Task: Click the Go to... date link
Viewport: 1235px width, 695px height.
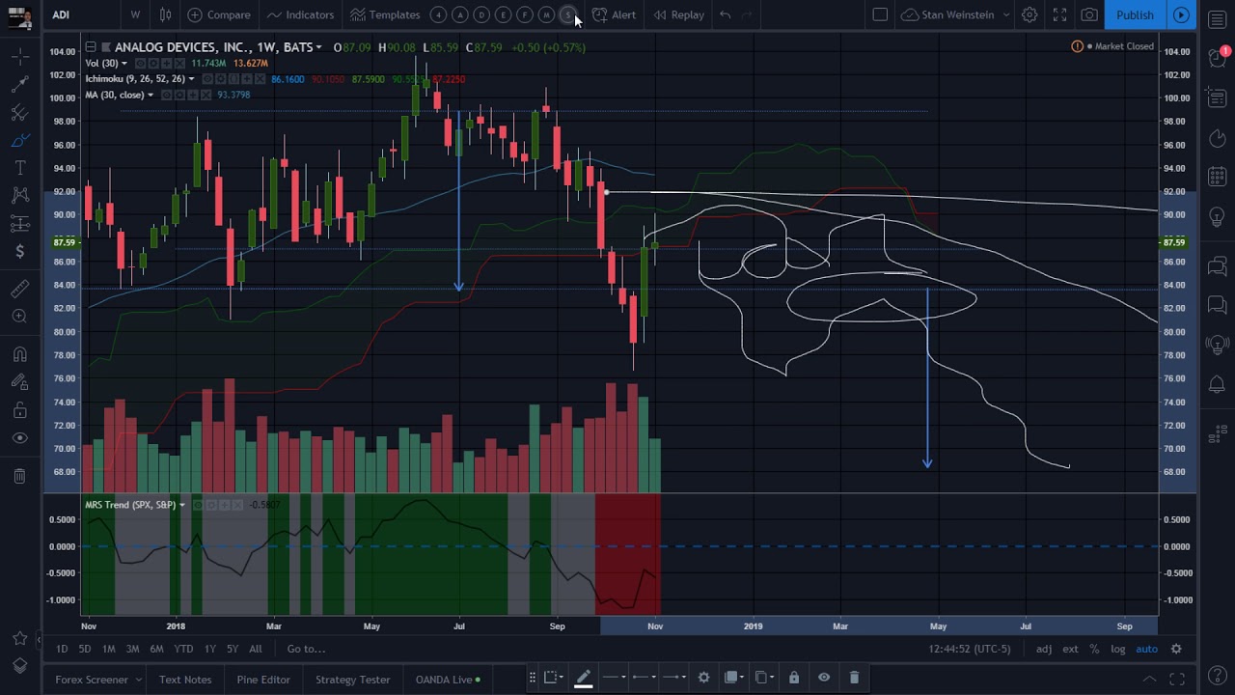Action: coord(306,649)
